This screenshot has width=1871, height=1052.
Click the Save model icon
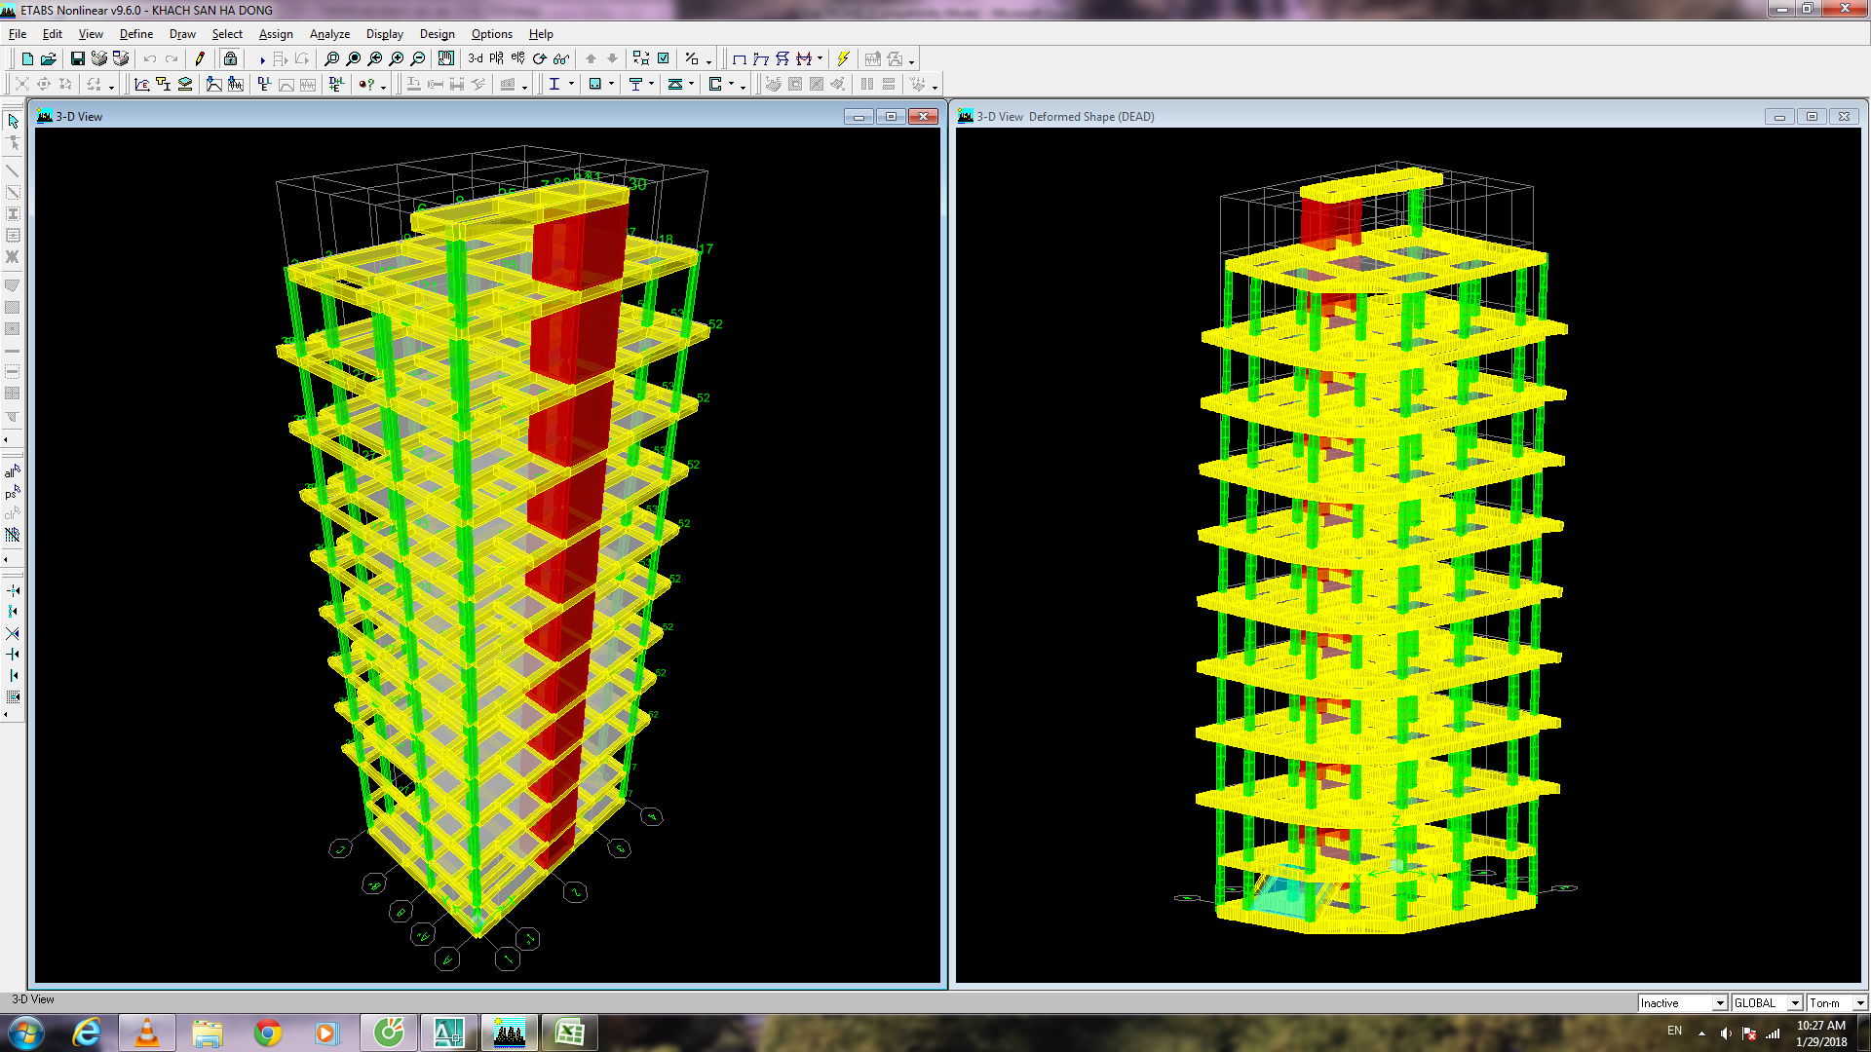(x=78, y=59)
